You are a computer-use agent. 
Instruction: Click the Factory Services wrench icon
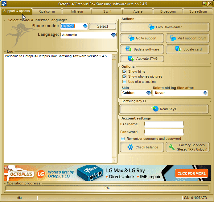click(x=172, y=147)
